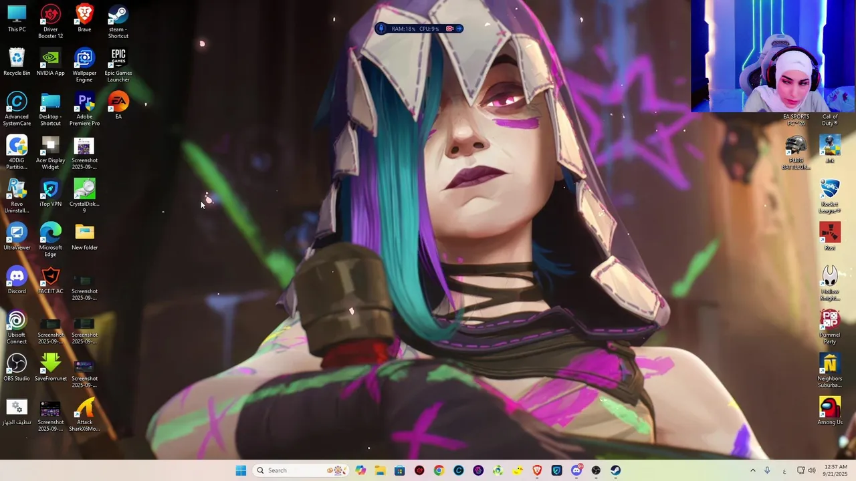The height and width of the screenshot is (481, 856).
Task: Click the taskbar Search box
Action: (x=300, y=470)
